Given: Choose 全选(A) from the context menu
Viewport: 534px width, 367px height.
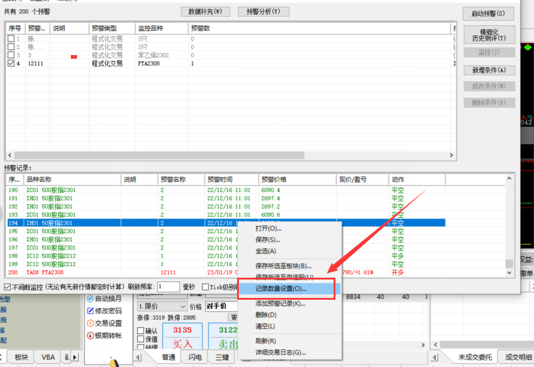Looking at the screenshot, I should [266, 251].
